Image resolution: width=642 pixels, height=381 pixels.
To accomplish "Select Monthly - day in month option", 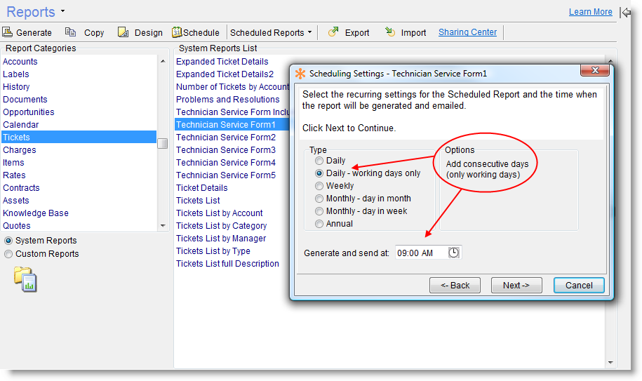I will [x=319, y=199].
